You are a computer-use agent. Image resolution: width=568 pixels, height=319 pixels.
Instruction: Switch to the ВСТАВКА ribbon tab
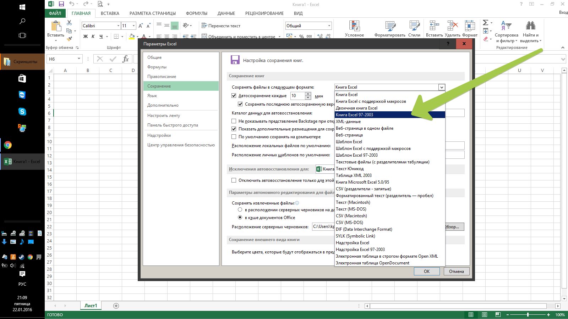point(110,13)
